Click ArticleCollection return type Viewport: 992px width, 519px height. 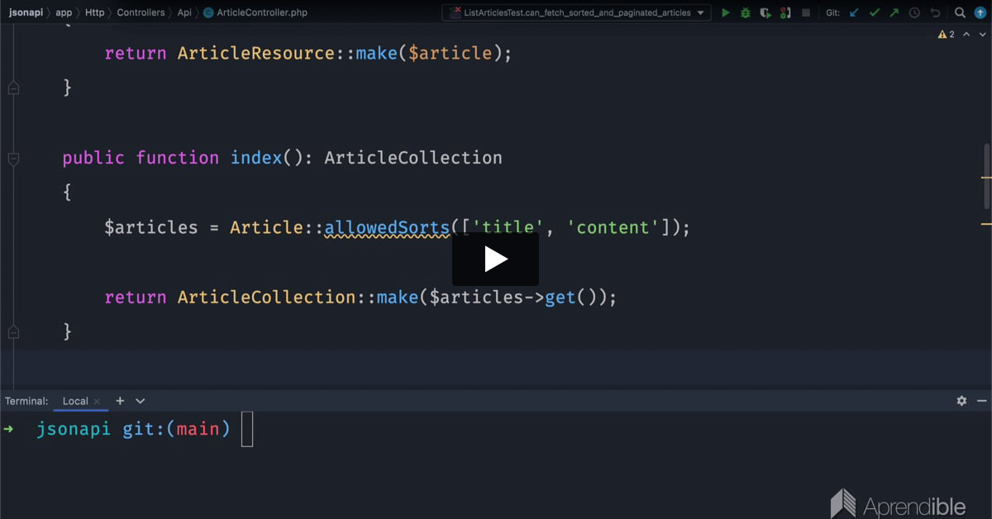click(x=413, y=157)
